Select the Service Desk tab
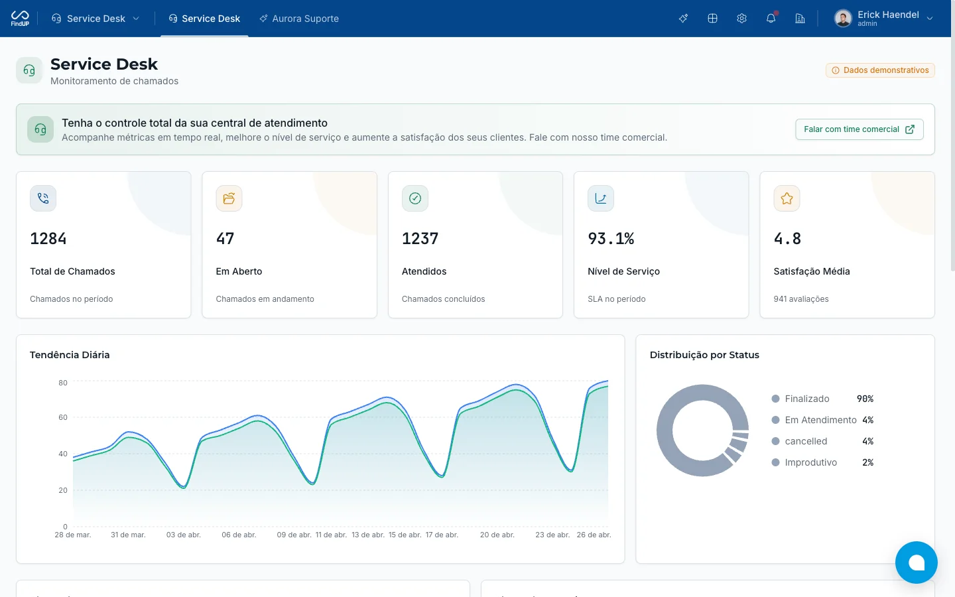 coord(204,19)
